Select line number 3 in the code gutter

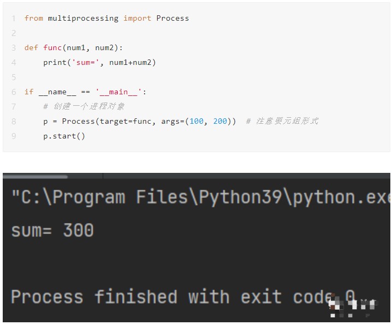[x=13, y=48]
